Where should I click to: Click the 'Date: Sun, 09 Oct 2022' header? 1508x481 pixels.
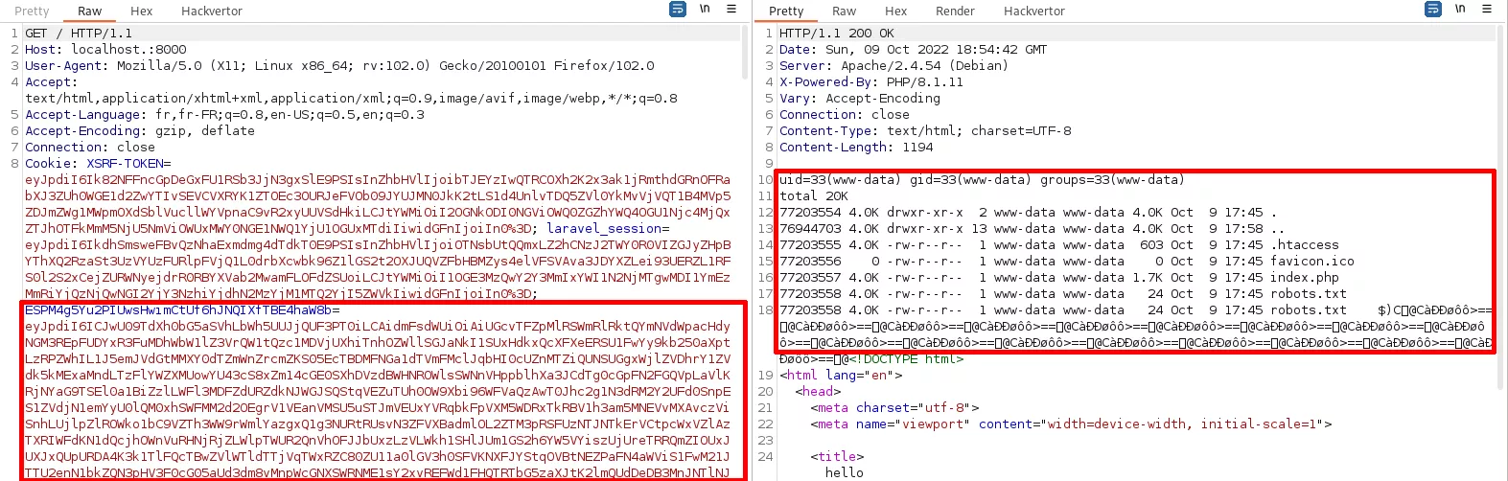tap(913, 50)
